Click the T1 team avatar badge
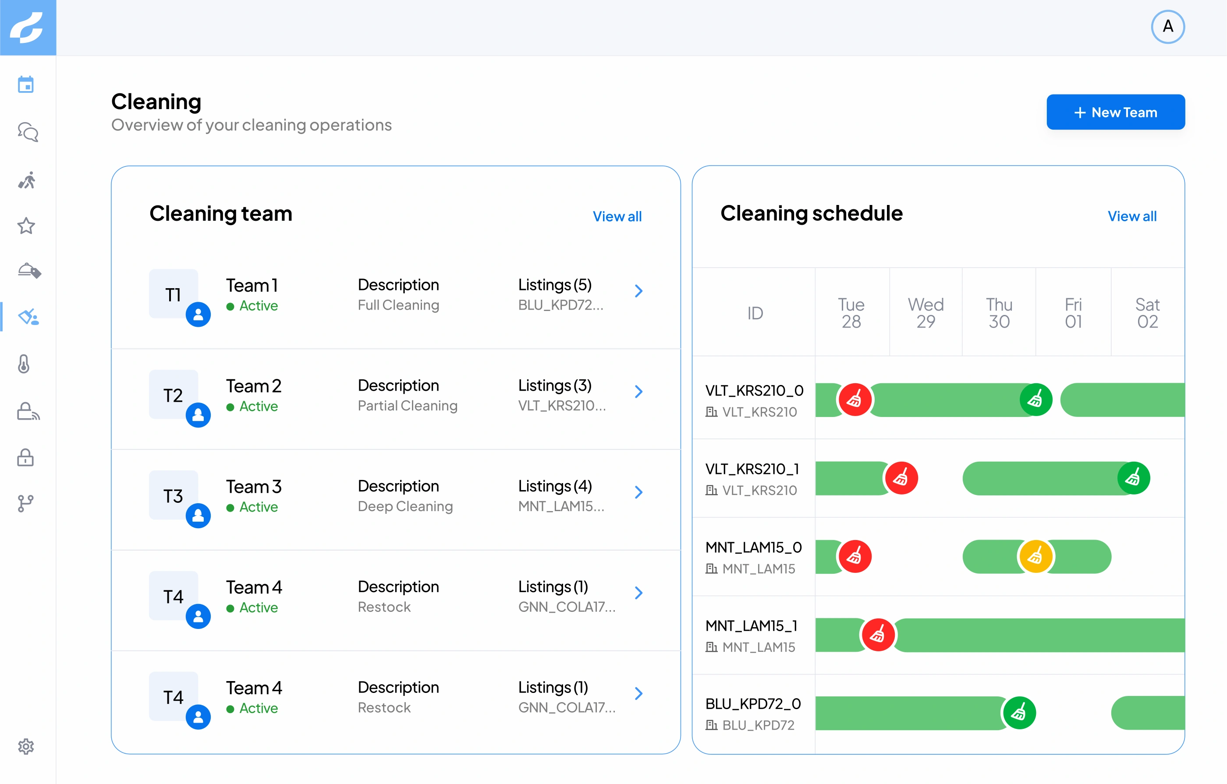Screen dimensions: 1227x784 (x=174, y=294)
